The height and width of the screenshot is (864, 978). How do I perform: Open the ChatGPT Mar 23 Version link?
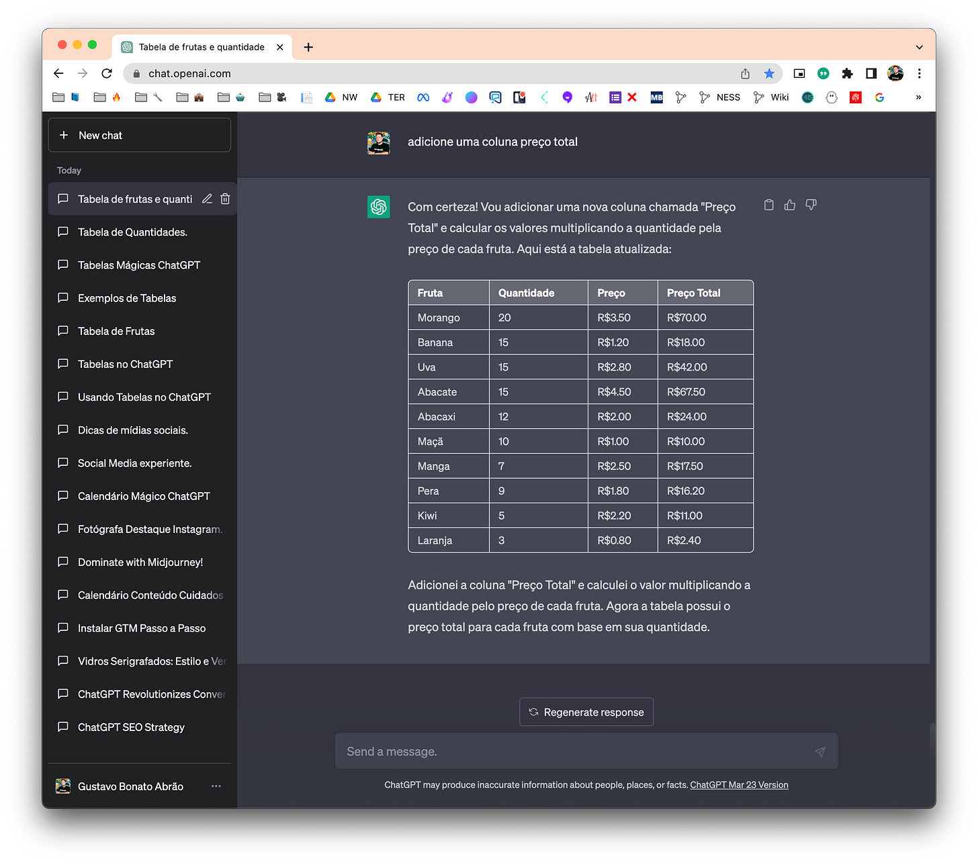coord(739,785)
